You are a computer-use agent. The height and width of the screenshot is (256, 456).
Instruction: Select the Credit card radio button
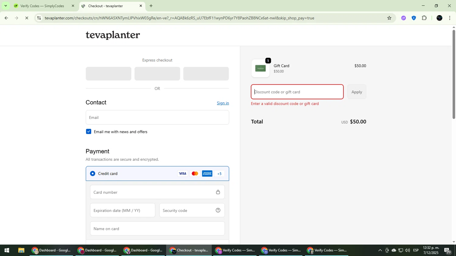92,173
